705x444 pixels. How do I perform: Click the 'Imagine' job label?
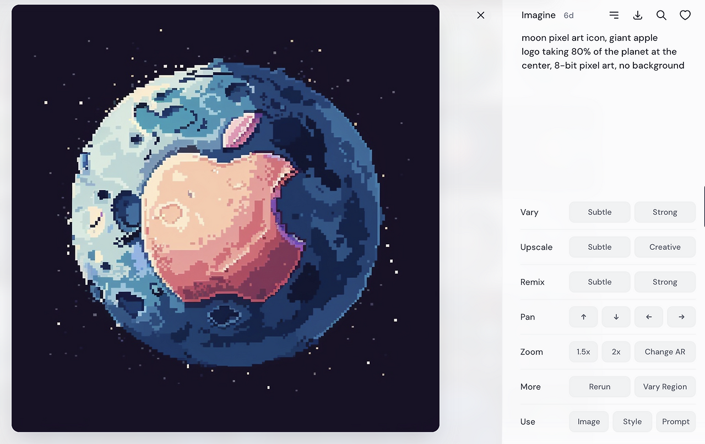[539, 15]
